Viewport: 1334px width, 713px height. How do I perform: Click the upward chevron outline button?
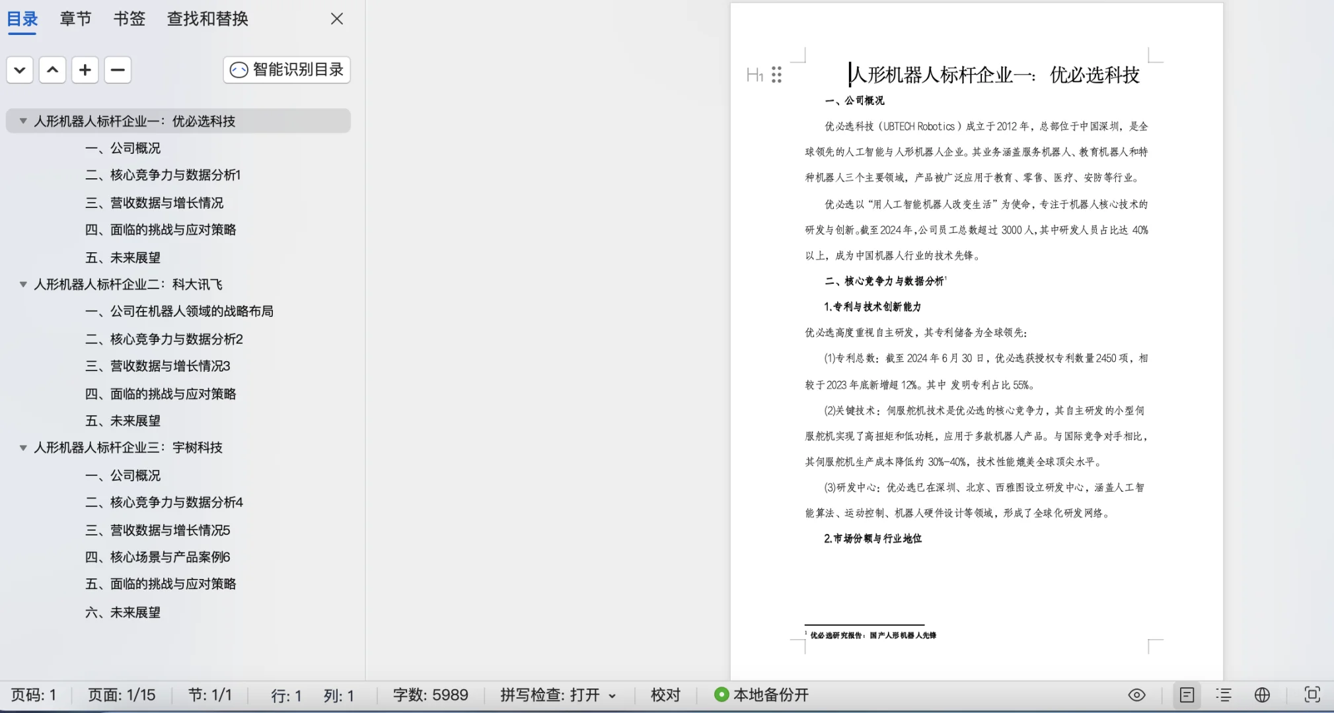pyautogui.click(x=52, y=70)
